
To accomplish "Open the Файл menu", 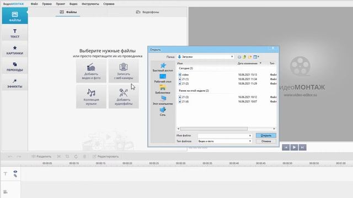I will pyautogui.click(x=34, y=4).
